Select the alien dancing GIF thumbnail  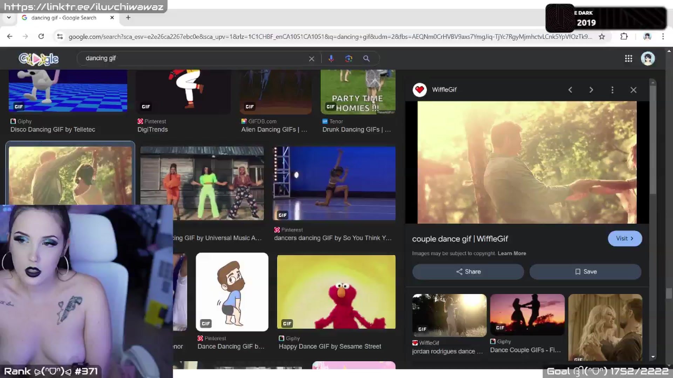(x=276, y=92)
